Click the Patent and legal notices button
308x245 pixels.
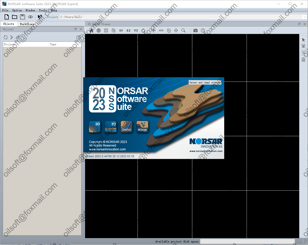pyautogui.click(x=205, y=83)
